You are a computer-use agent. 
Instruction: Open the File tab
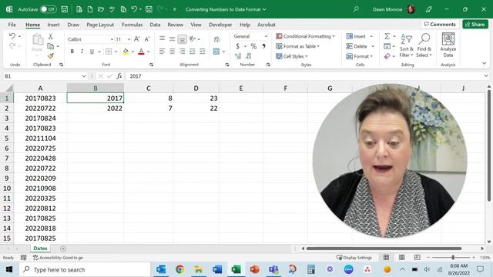pos(12,25)
